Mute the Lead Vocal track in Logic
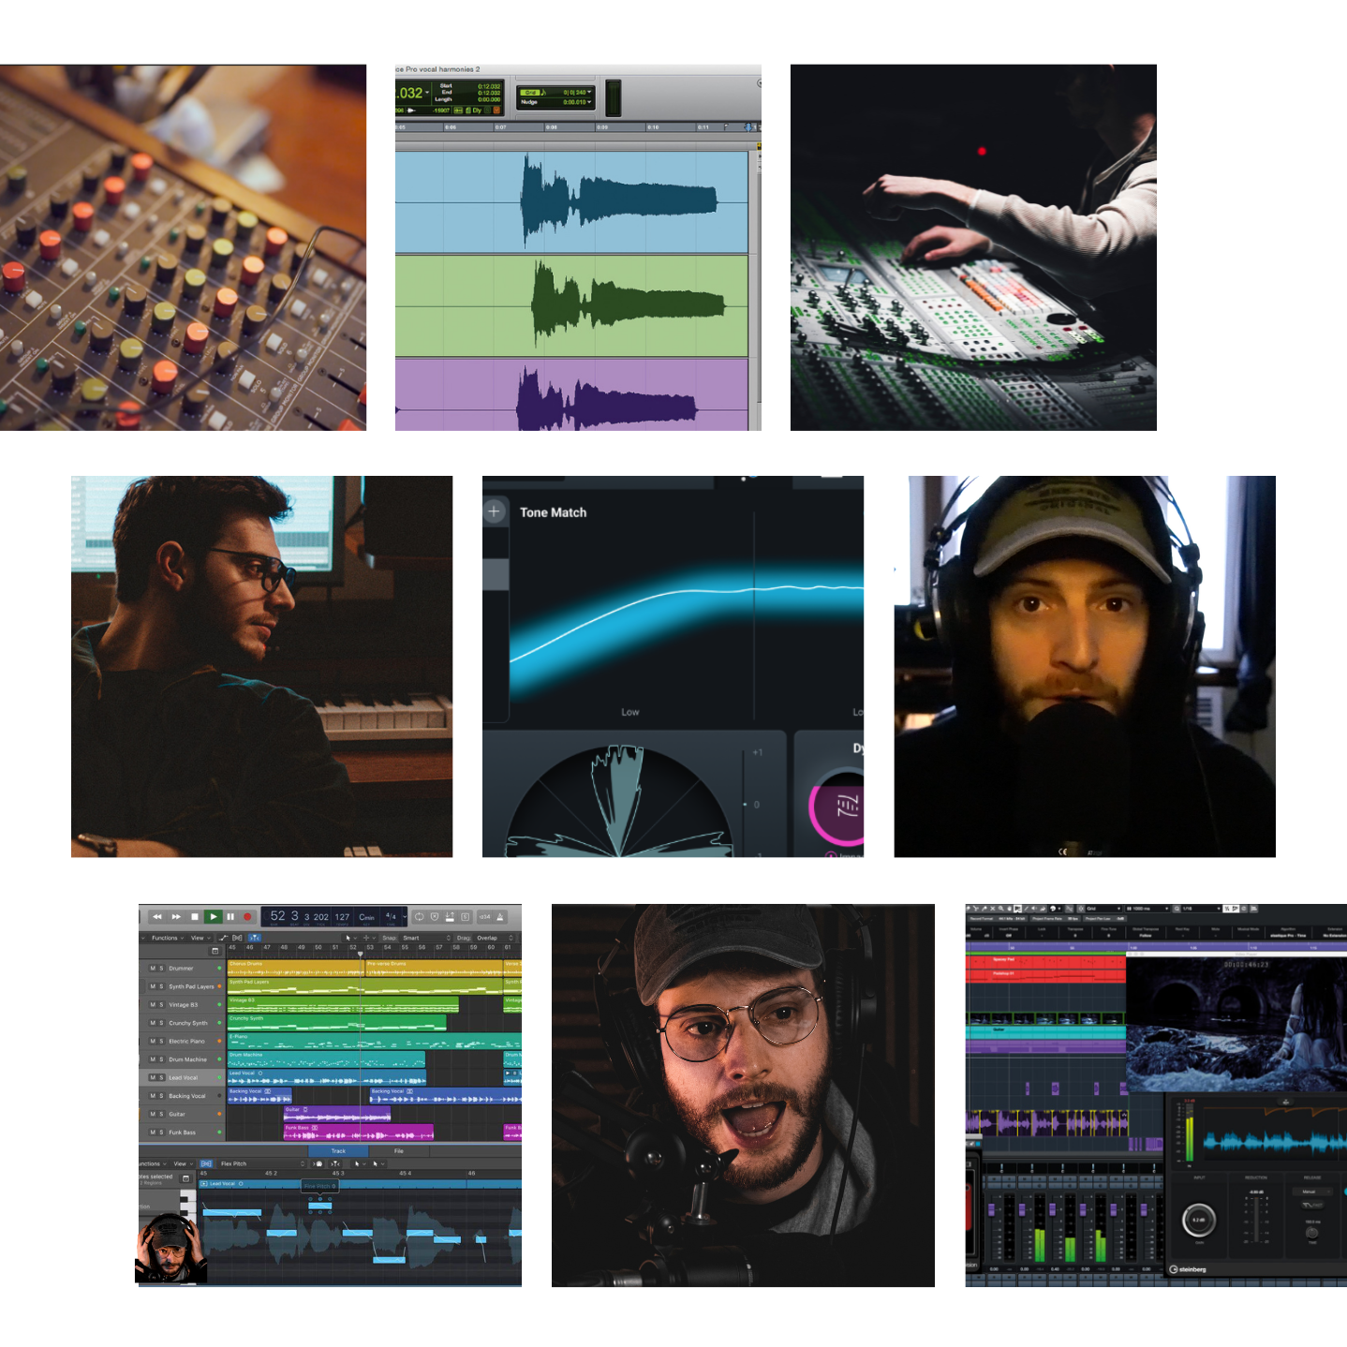Viewport: 1347px width, 1347px height. pyautogui.click(x=155, y=1078)
